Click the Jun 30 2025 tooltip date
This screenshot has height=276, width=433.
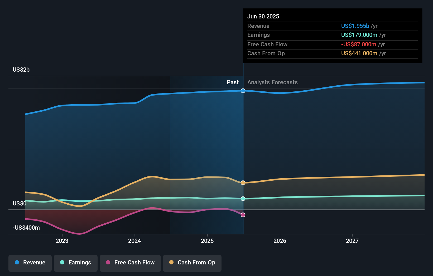click(263, 16)
